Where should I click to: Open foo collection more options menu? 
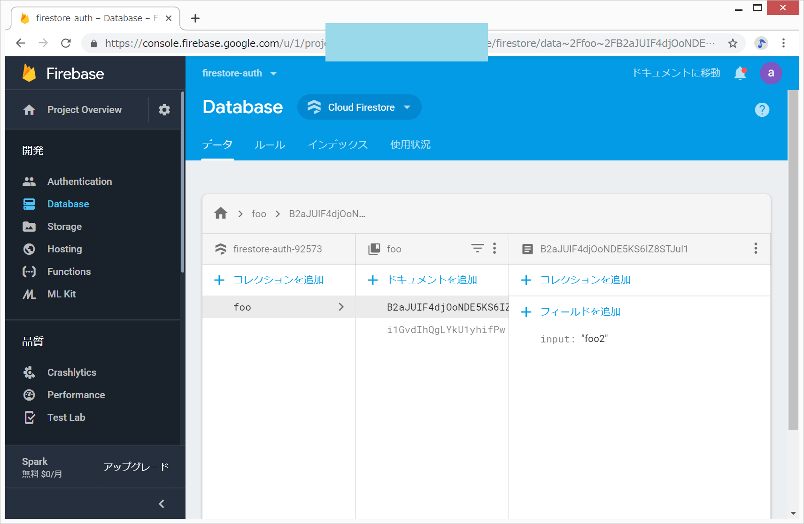(x=495, y=248)
